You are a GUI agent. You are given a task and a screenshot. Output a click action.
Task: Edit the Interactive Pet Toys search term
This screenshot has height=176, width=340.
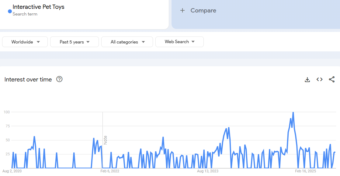[39, 7]
